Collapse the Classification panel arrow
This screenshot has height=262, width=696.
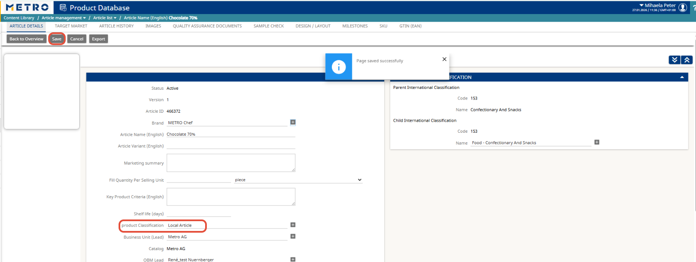[682, 77]
